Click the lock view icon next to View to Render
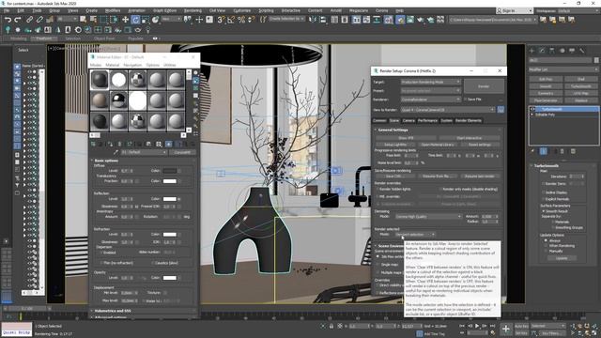Viewport: 601px width, 338px height. [x=501, y=110]
